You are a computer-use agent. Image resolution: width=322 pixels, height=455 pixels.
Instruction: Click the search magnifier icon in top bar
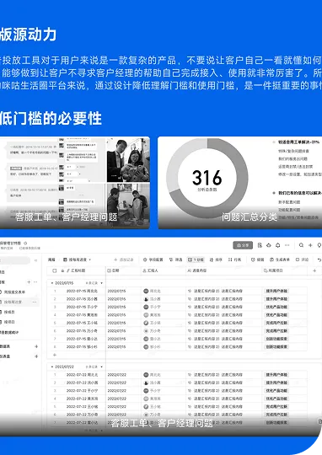point(302,245)
